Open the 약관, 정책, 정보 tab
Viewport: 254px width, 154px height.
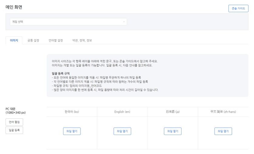tap(82, 40)
